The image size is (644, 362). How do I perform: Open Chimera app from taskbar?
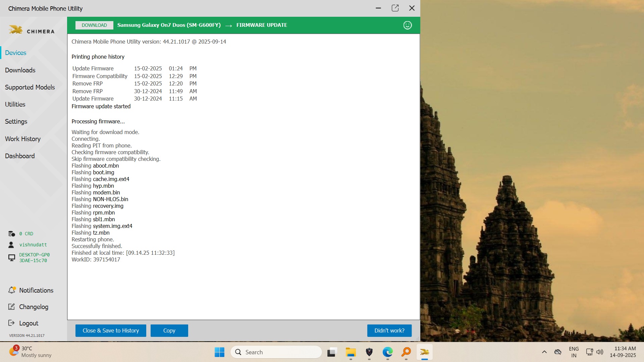(x=424, y=352)
